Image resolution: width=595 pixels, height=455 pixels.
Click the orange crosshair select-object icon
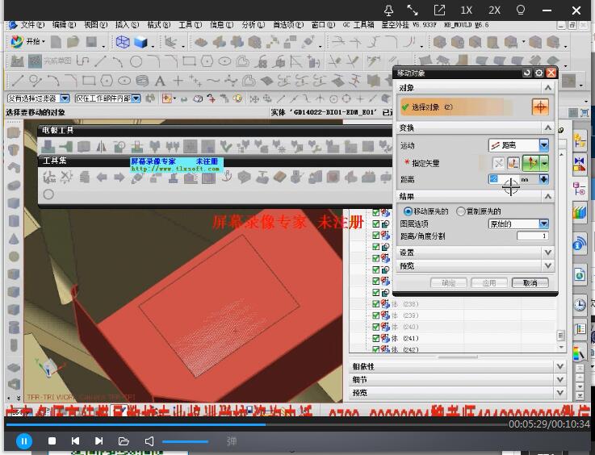[540, 107]
